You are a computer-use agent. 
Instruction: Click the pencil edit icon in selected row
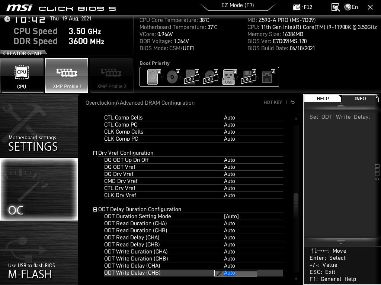(x=220, y=273)
